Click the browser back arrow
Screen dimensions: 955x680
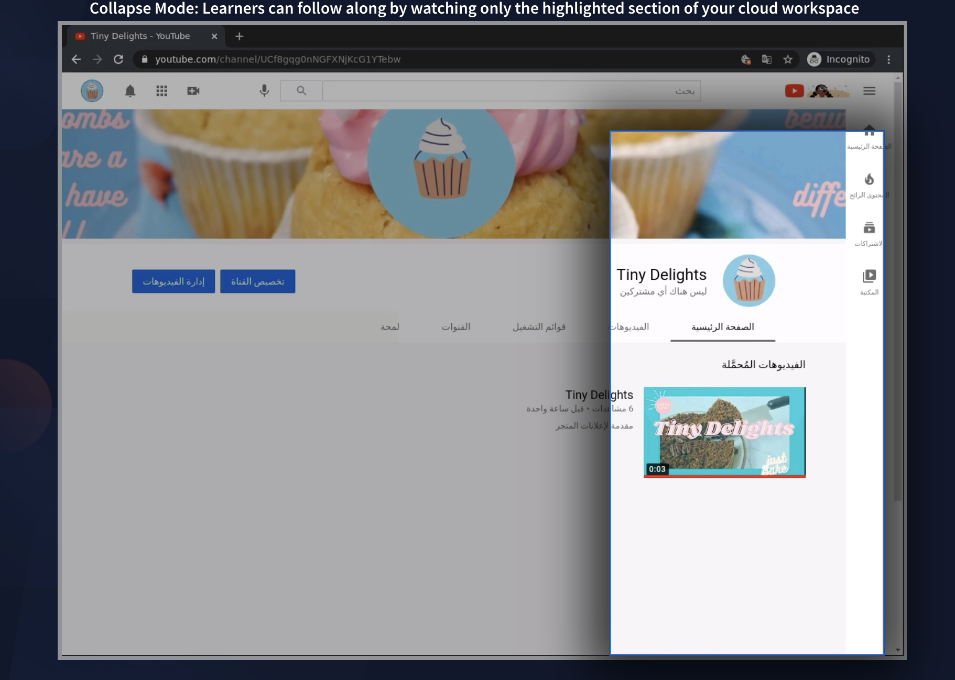(x=77, y=60)
